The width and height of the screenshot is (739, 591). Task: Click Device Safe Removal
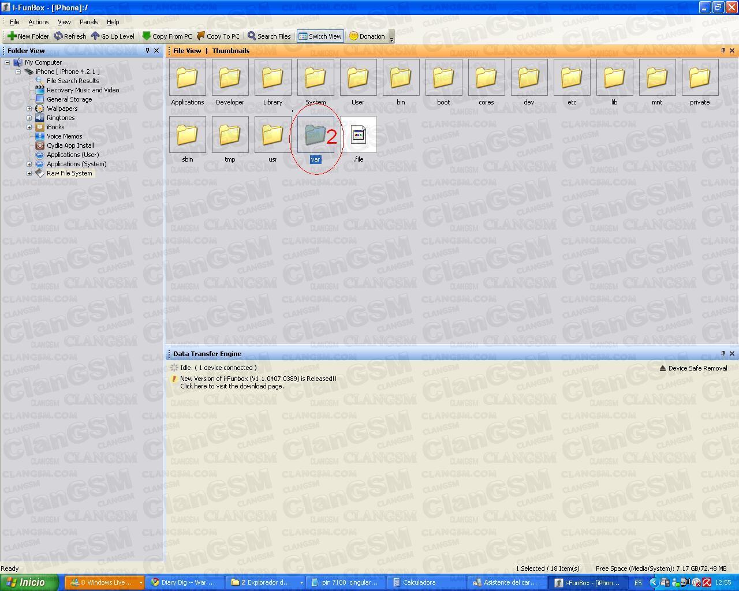click(x=693, y=368)
